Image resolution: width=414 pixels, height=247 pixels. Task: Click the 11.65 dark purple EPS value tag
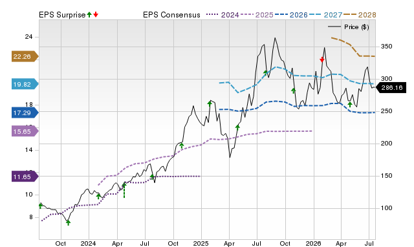[25, 177]
